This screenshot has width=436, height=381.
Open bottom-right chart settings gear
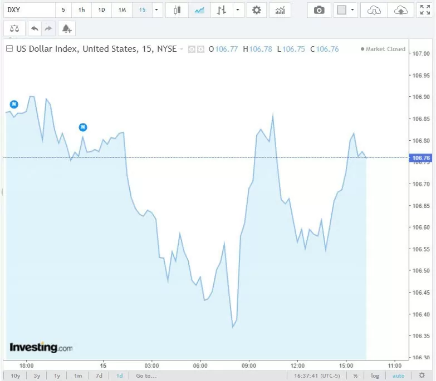tap(422, 375)
